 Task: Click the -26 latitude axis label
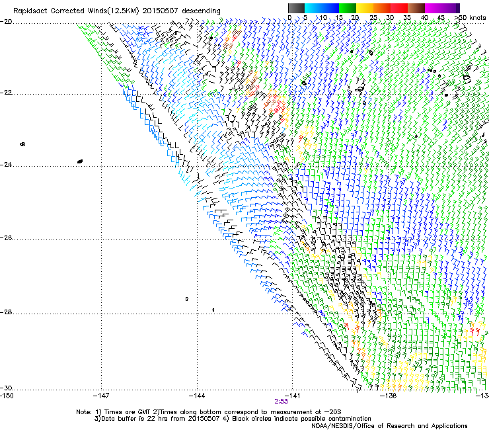point(6,238)
